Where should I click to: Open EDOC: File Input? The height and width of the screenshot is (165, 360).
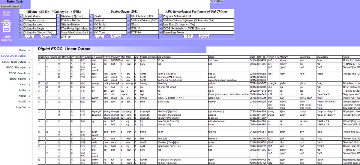(16, 68)
